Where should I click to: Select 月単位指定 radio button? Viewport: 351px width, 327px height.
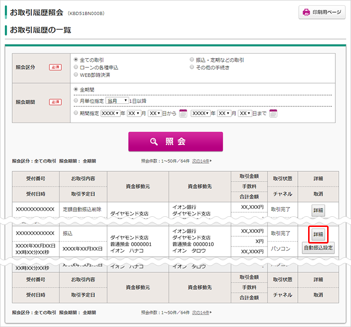76,101
